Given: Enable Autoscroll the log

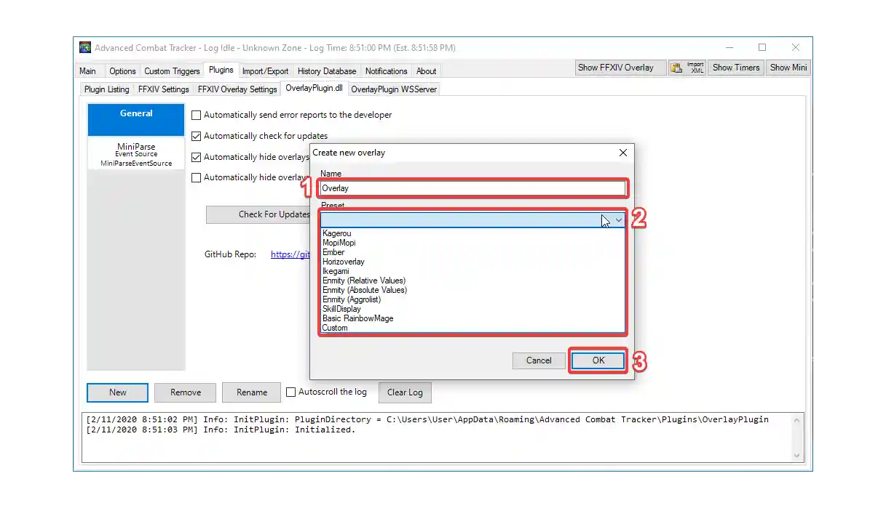Looking at the screenshot, I should [291, 391].
